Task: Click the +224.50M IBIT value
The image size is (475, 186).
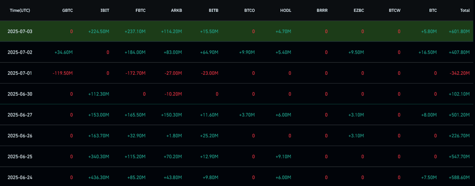Action: point(99,31)
